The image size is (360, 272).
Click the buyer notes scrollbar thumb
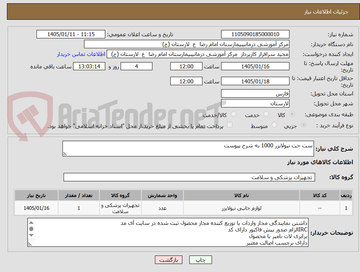(31, 229)
